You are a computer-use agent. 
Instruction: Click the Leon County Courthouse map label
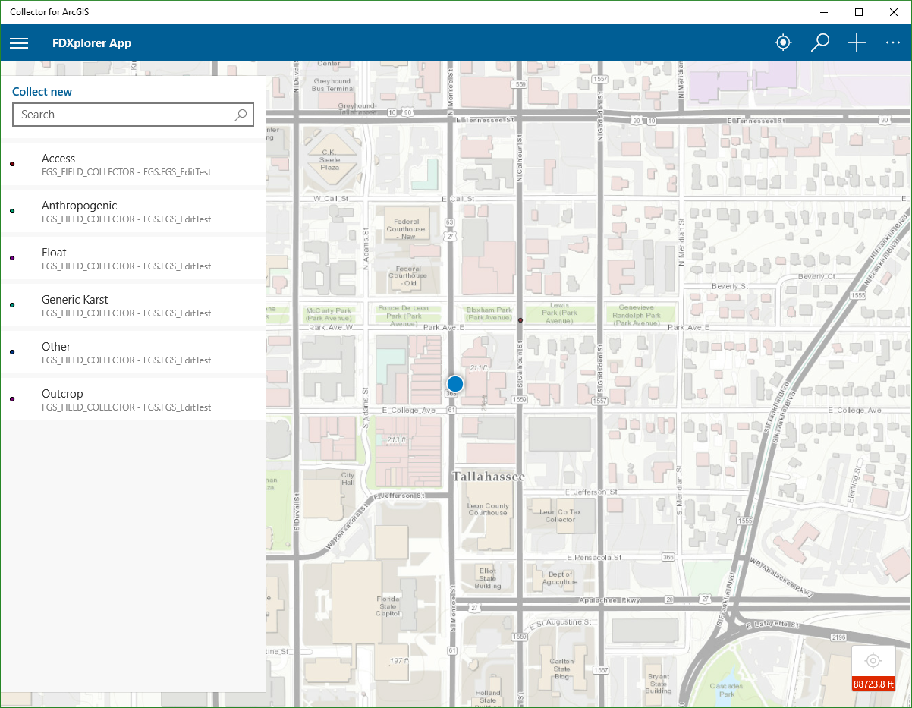tap(488, 509)
